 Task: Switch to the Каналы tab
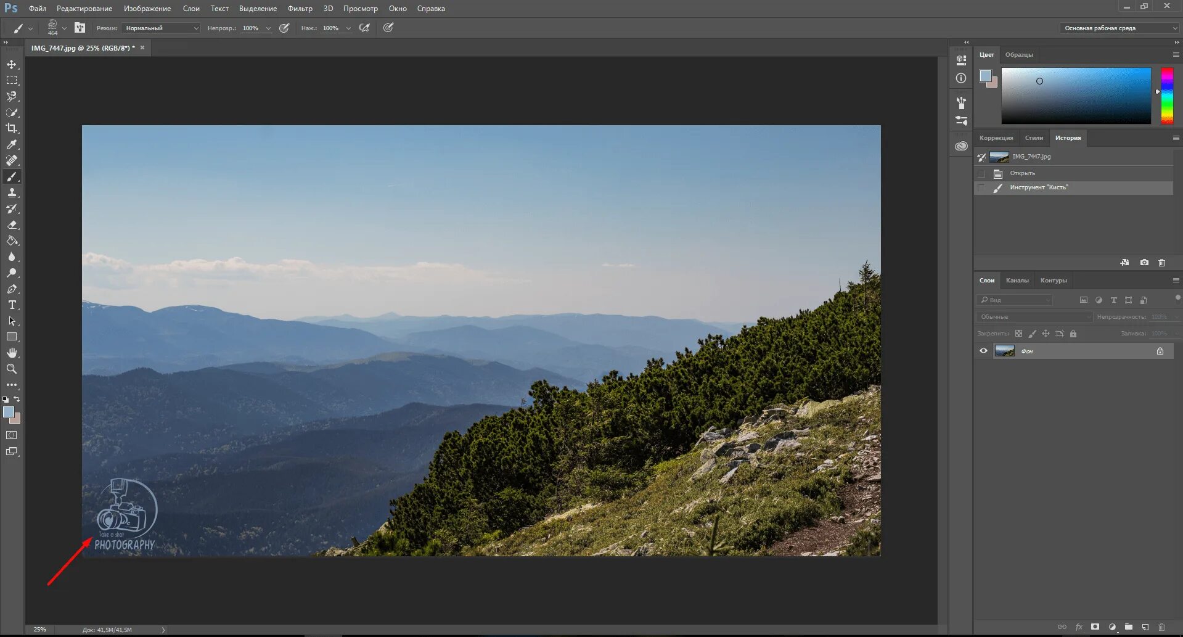tap(1017, 280)
